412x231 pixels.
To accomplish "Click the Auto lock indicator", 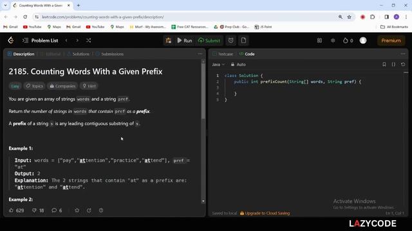I will point(238,64).
